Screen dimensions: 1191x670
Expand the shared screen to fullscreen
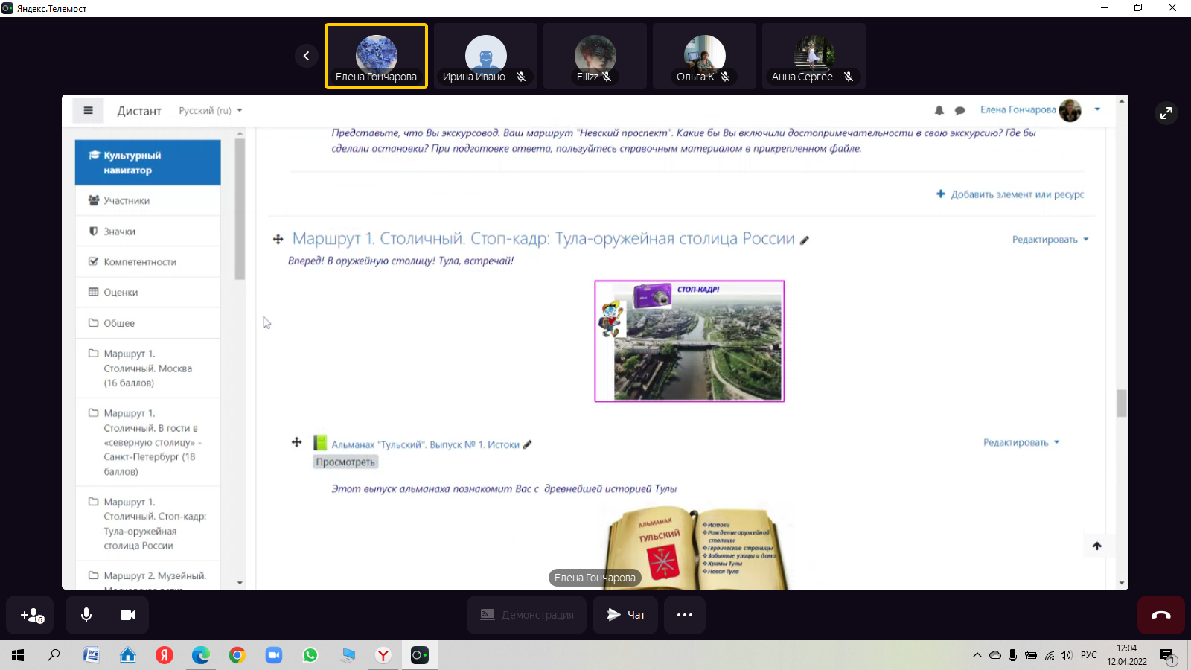[1166, 112]
